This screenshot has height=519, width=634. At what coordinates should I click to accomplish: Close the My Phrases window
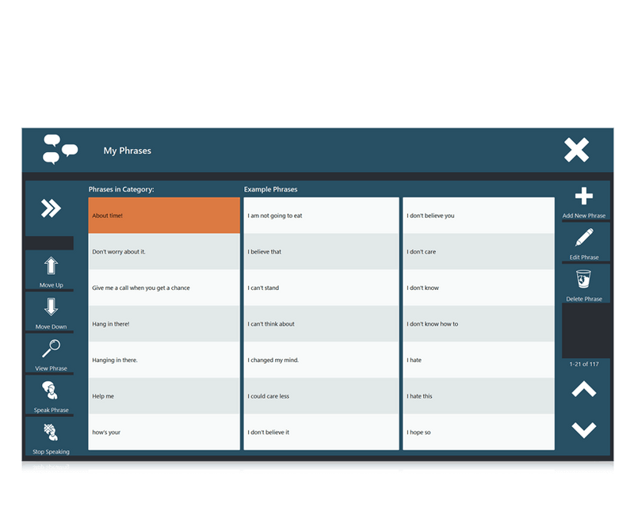[576, 151]
